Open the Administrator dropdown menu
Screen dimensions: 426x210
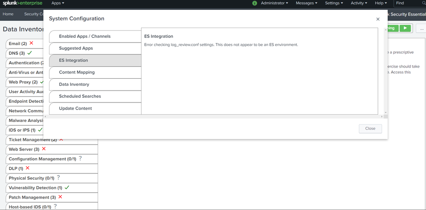275,3
